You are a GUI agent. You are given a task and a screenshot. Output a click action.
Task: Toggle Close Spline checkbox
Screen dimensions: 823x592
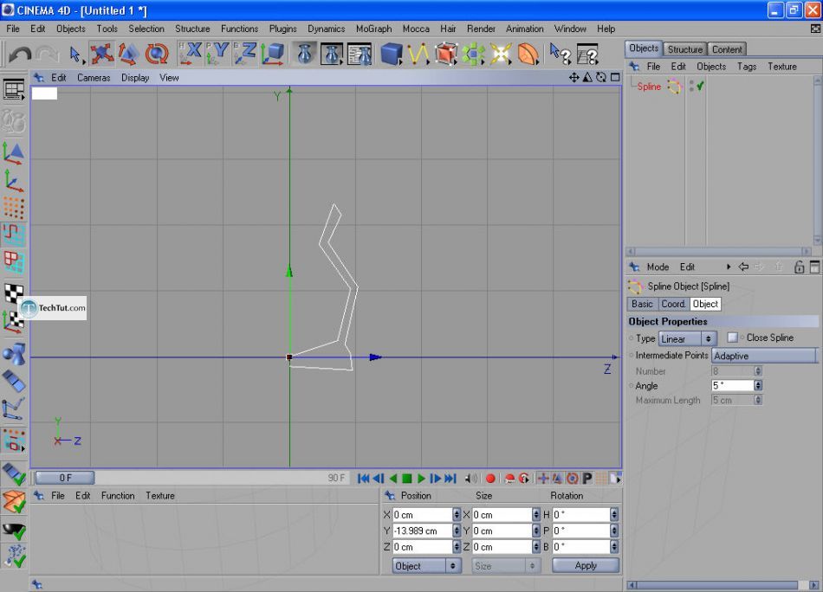pos(732,338)
